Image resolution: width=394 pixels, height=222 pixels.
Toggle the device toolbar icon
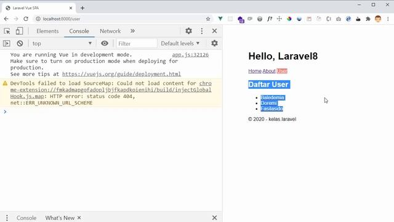19,31
